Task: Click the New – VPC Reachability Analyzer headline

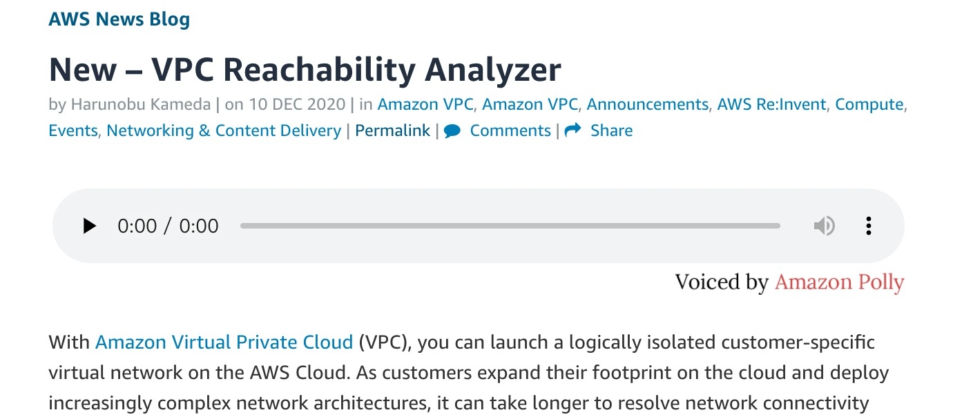Action: (x=305, y=69)
